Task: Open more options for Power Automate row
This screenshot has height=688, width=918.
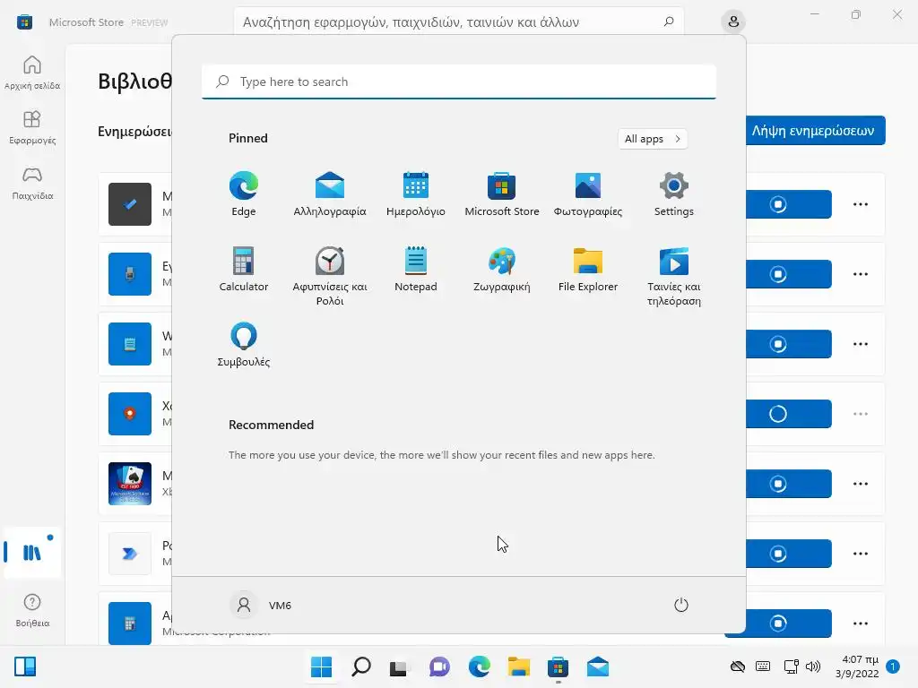Action: pos(861,554)
